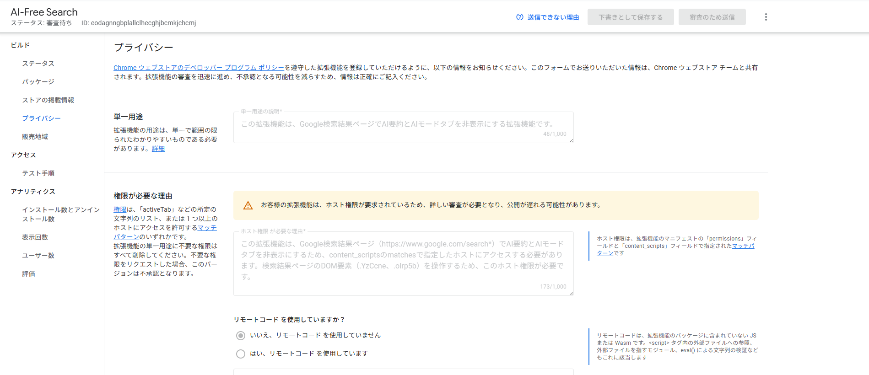Click the プライバシー page heading
Viewport: 869px width, 375px height.
[144, 48]
